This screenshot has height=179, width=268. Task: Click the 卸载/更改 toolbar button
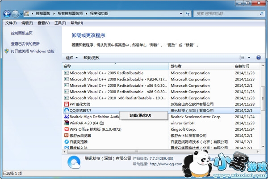pyautogui.click(x=91, y=58)
